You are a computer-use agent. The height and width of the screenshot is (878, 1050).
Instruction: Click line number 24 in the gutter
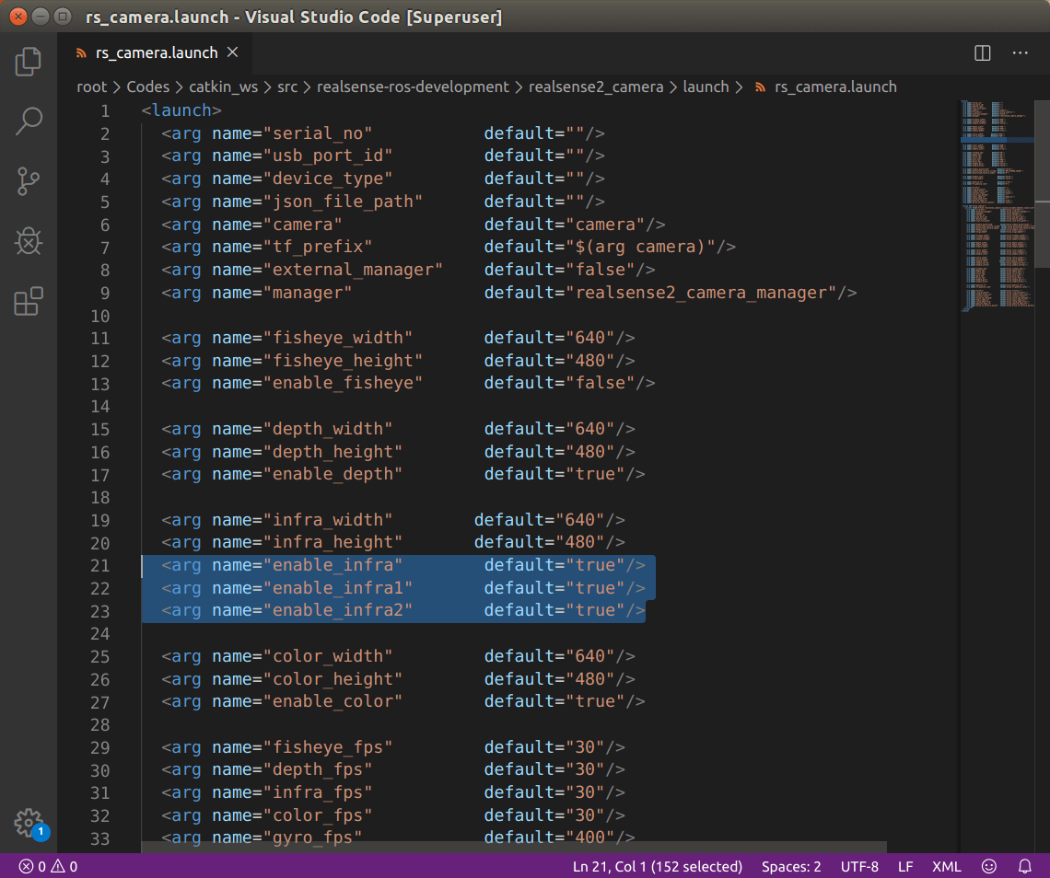tap(99, 634)
